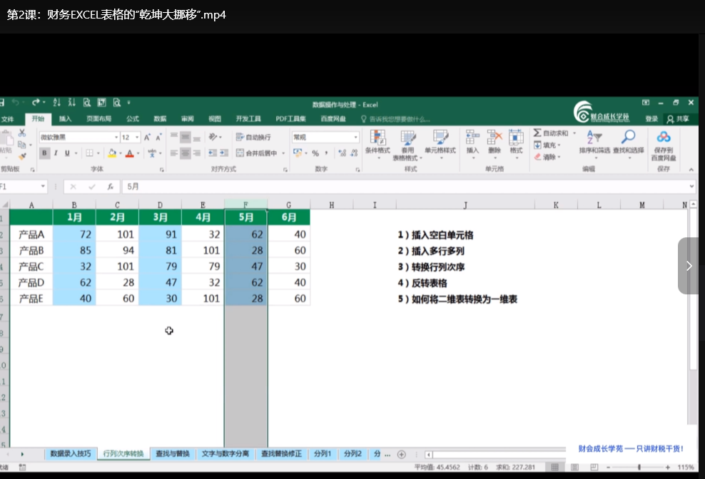Image resolution: width=705 pixels, height=479 pixels.
Task: Click 自动求和 AutoSum button
Action: point(551,133)
